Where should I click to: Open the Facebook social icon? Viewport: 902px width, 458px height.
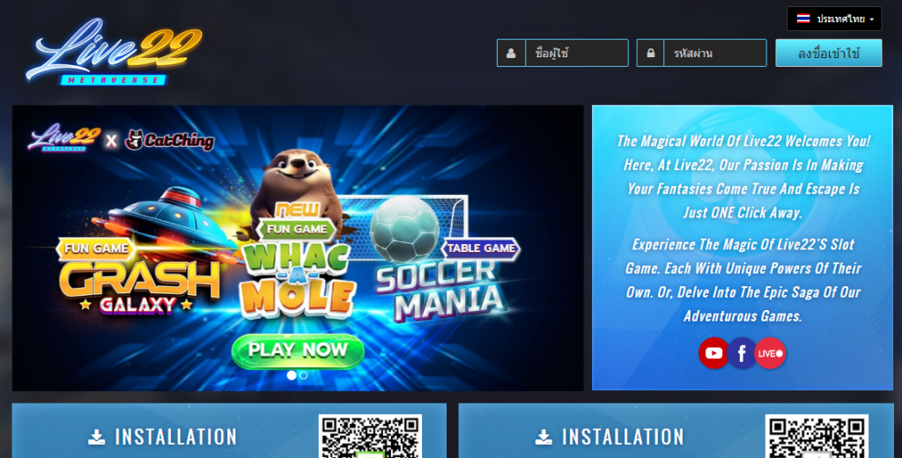742,353
